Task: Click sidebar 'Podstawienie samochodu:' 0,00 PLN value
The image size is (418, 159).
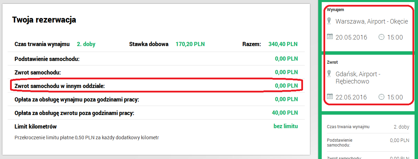Action: click(x=400, y=140)
